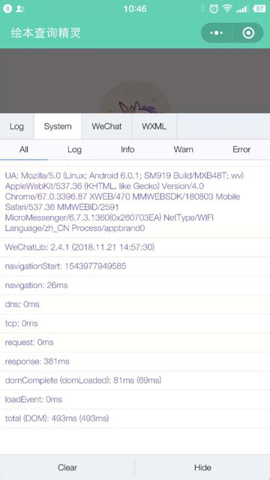Screen dimensions: 270x480
Task: Tap the Bluetooth icon in status bar
Action: coord(202,9)
